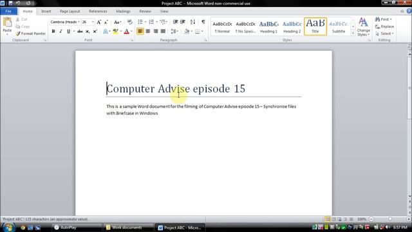Click the numbered list icon
The height and width of the screenshot is (232, 412).
click(151, 22)
